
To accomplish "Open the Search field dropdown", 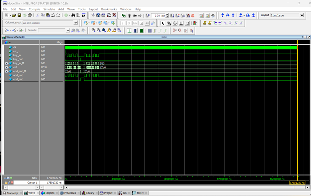I will tap(68, 31).
